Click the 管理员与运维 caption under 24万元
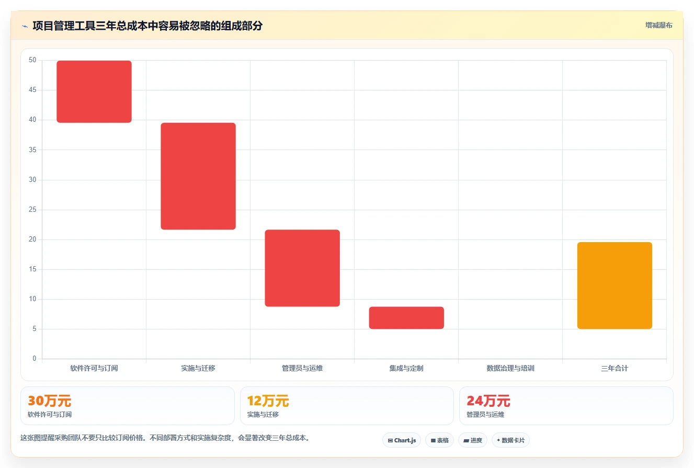 click(485, 415)
